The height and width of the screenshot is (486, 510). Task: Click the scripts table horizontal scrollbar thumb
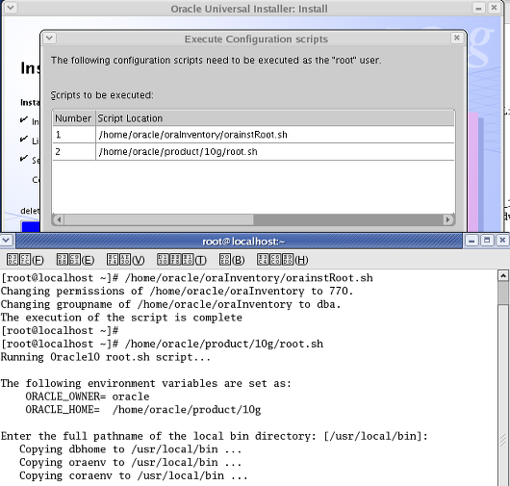(159, 219)
